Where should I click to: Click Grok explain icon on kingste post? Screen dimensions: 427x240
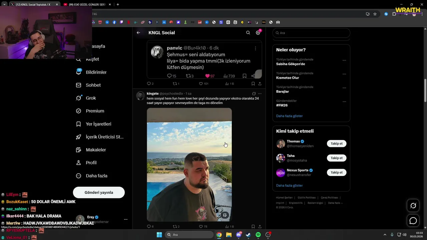point(254,94)
